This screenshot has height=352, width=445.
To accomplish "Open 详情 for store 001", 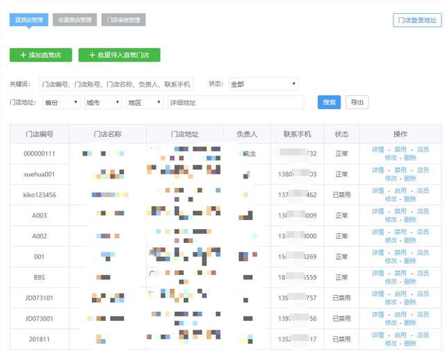I will [x=378, y=253].
